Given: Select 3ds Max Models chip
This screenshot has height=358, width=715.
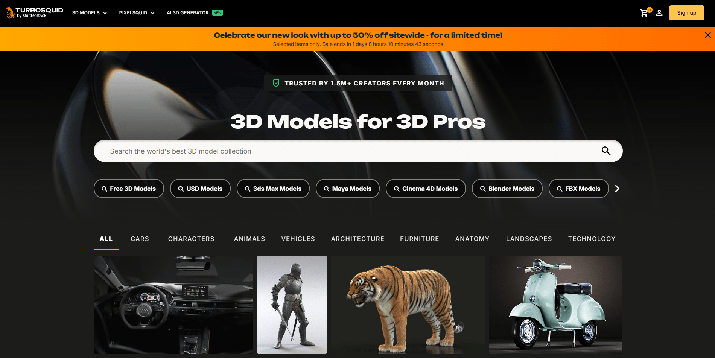Looking at the screenshot, I should pos(273,189).
